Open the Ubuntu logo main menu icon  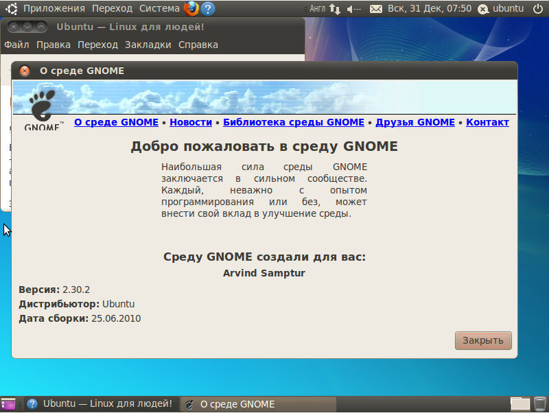(x=11, y=8)
